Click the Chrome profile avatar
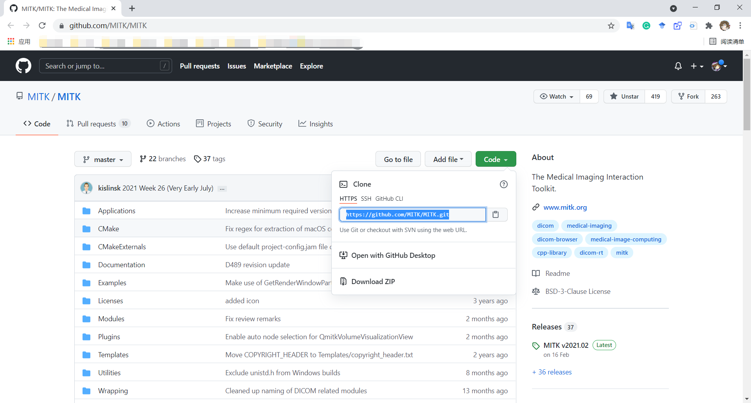The image size is (751, 403). pos(724,26)
